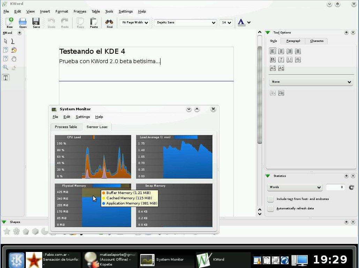Click the decrease indent icon
This screenshot has width=359, height=268.
pos(273,93)
